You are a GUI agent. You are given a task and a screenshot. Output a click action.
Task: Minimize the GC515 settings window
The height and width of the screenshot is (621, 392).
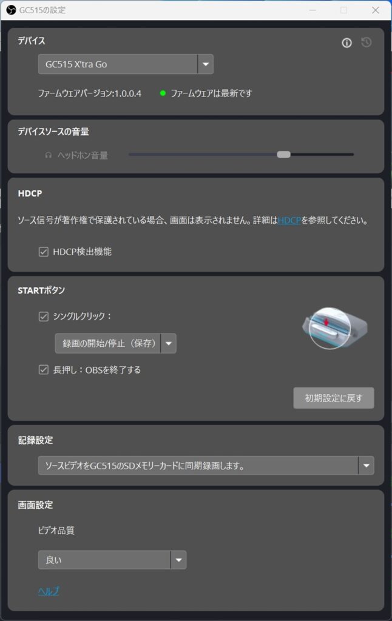tap(313, 10)
